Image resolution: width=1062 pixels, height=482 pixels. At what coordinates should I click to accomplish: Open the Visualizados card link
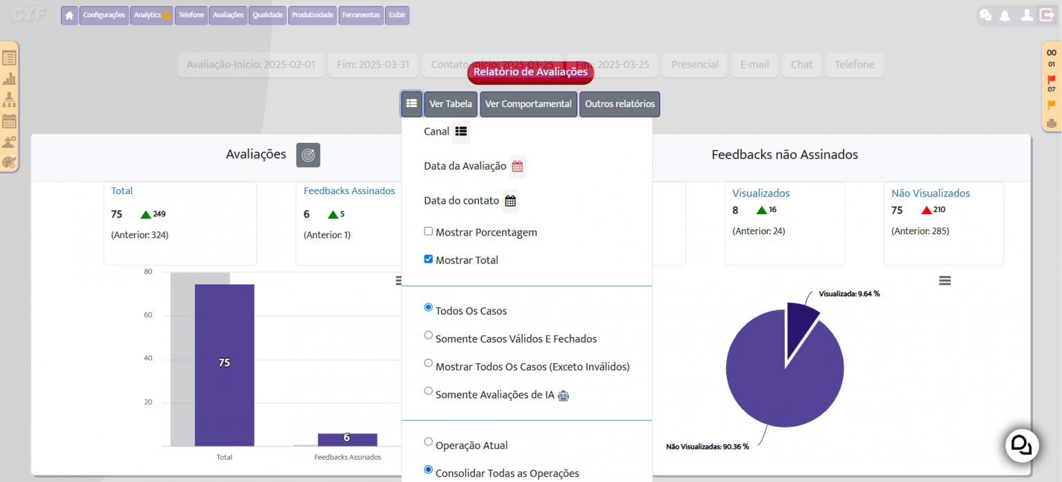[761, 193]
